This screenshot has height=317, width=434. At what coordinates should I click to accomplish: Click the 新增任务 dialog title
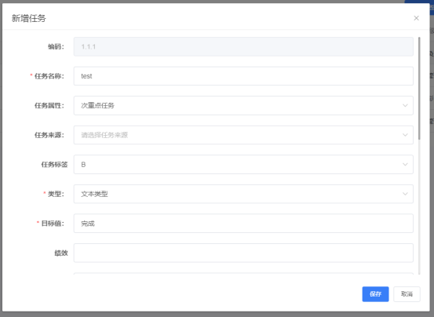(x=29, y=18)
